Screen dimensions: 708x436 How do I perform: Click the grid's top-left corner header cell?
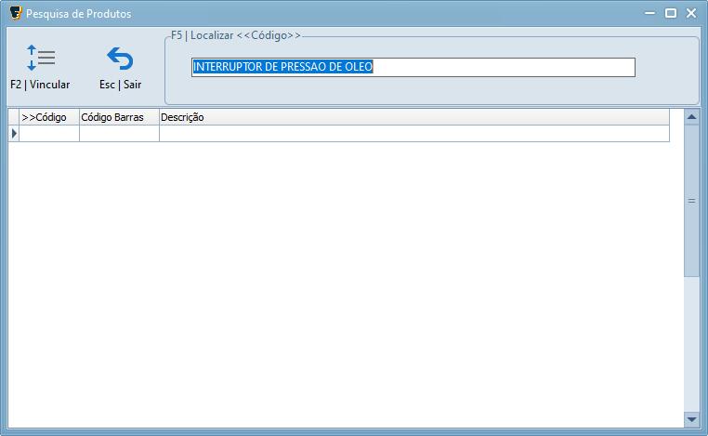coord(14,117)
